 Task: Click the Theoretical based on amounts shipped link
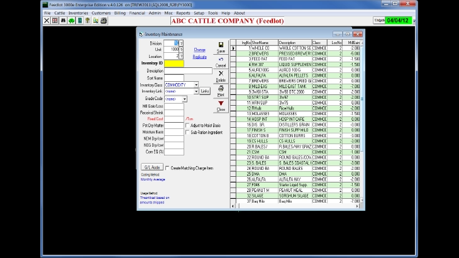(155, 200)
